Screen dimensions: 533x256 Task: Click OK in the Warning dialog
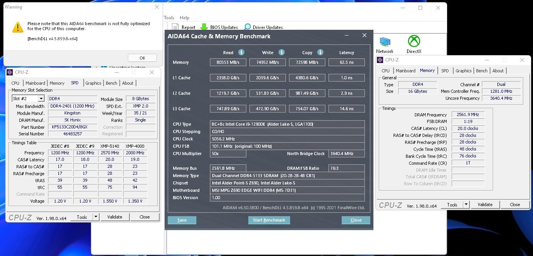click(142, 58)
